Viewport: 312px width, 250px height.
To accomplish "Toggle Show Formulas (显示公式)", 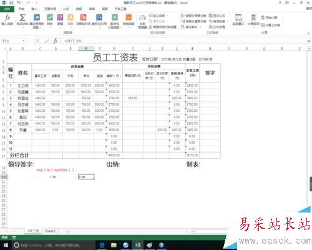I will pyautogui.click(x=217, y=16).
